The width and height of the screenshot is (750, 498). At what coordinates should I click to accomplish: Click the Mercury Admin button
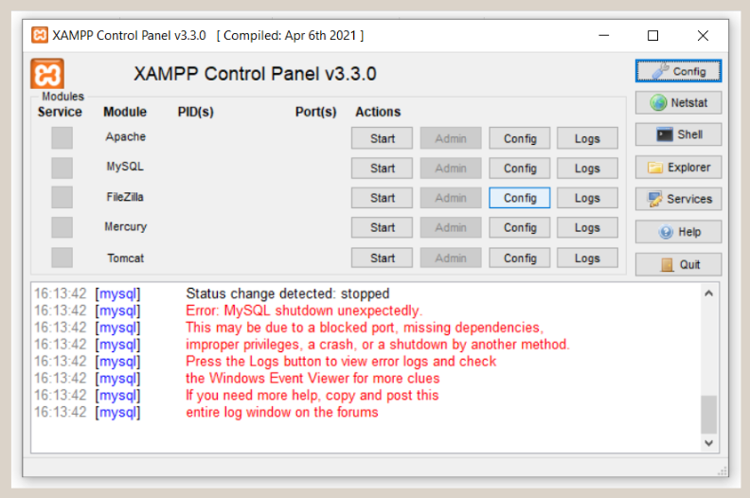451,228
